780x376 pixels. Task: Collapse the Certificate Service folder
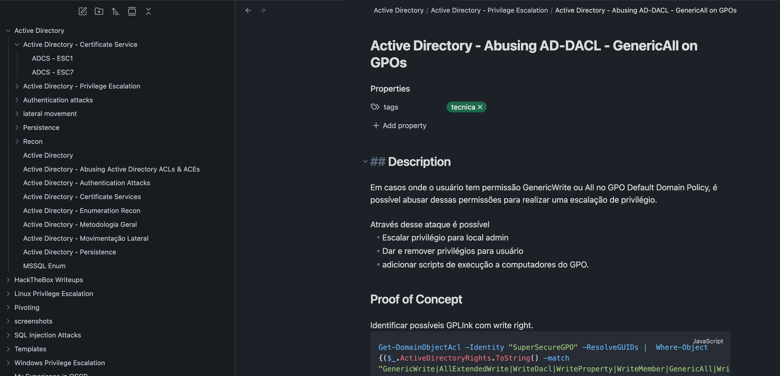pos(17,44)
